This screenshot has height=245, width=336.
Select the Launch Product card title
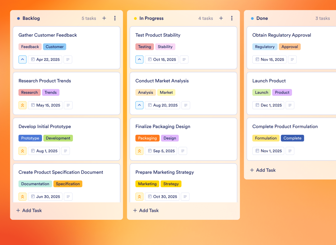click(x=269, y=81)
